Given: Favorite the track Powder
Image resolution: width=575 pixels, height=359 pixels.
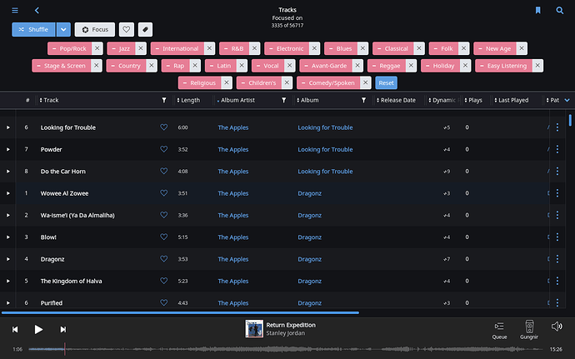Looking at the screenshot, I should tap(163, 149).
